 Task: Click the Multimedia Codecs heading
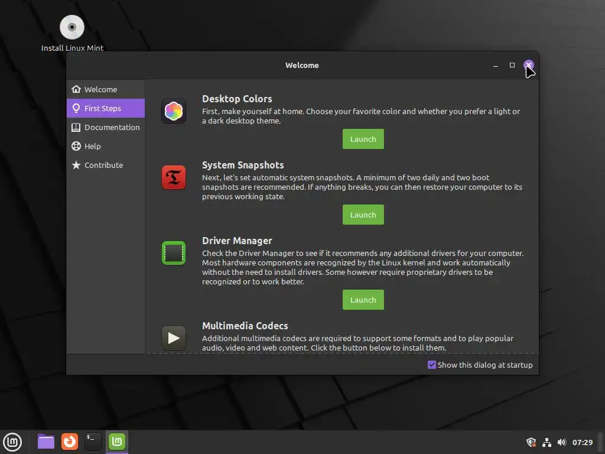(x=245, y=326)
